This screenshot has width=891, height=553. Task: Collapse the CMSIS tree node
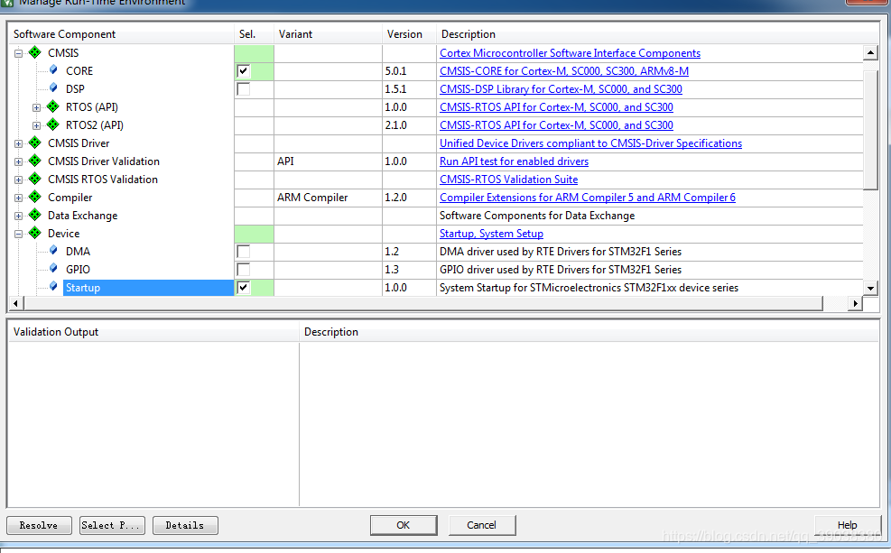(18, 53)
